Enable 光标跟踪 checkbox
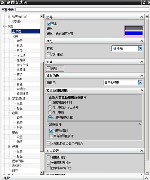The width and height of the screenshot is (150, 180). coord(49,54)
